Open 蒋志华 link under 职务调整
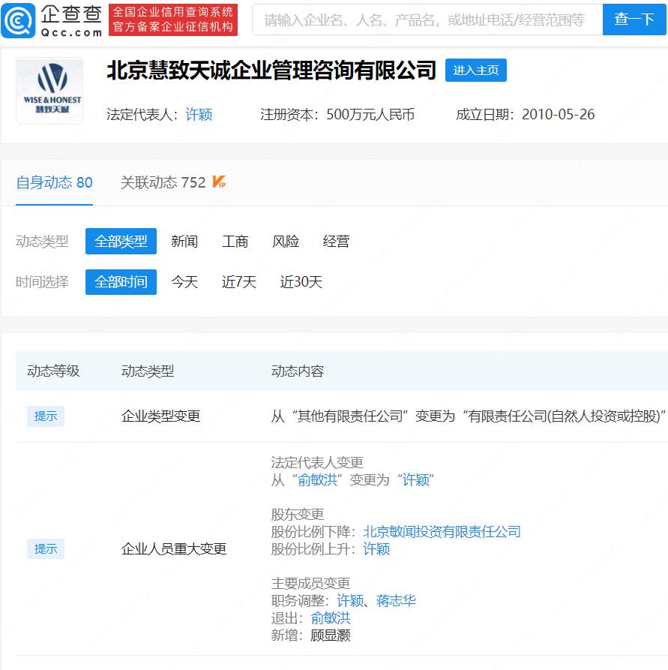The image size is (668, 670). 396,601
